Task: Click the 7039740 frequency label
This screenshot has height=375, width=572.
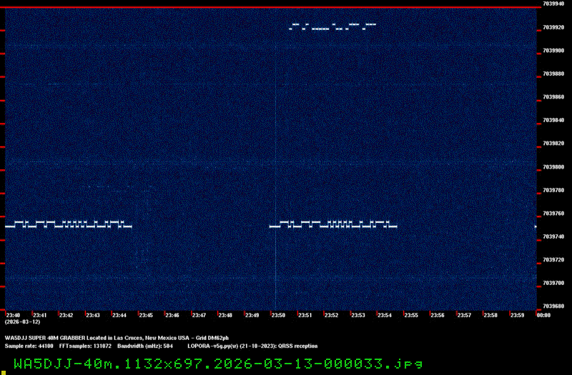Action: 553,236
